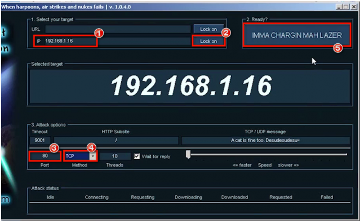The width and height of the screenshot is (360, 221).
Task: Click the Downloaded status column header
Action: click(234, 197)
